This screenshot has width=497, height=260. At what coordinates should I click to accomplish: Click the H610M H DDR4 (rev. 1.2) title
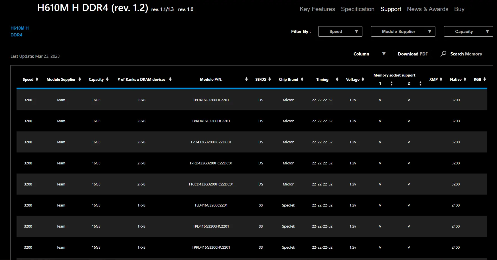click(x=93, y=8)
